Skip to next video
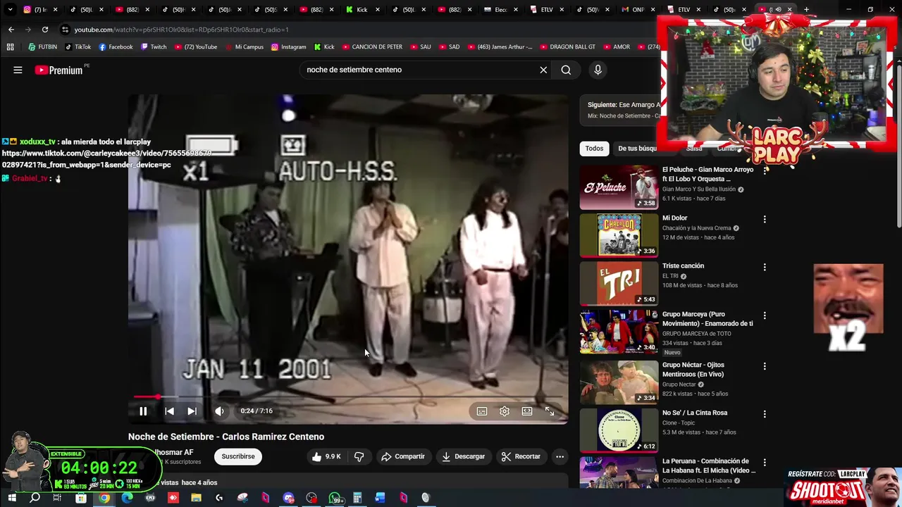This screenshot has height=507, width=902. (192, 411)
